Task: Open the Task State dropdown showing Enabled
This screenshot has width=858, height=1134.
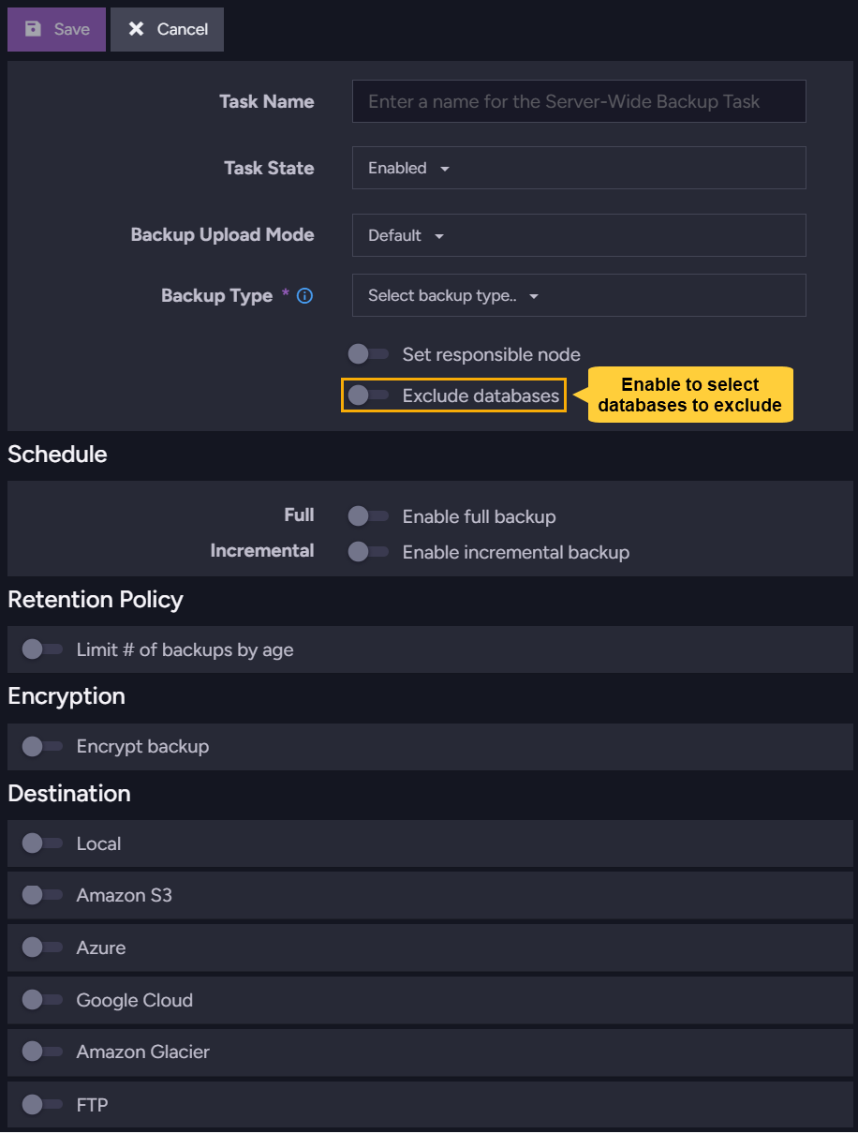Action: 579,169
